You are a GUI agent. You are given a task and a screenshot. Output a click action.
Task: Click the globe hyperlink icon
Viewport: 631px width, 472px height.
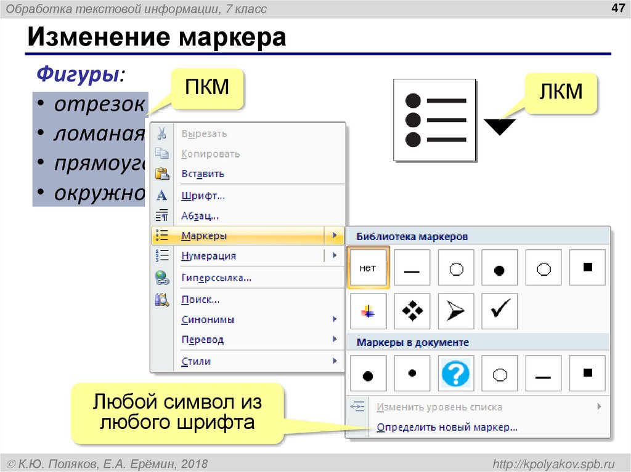pos(162,278)
